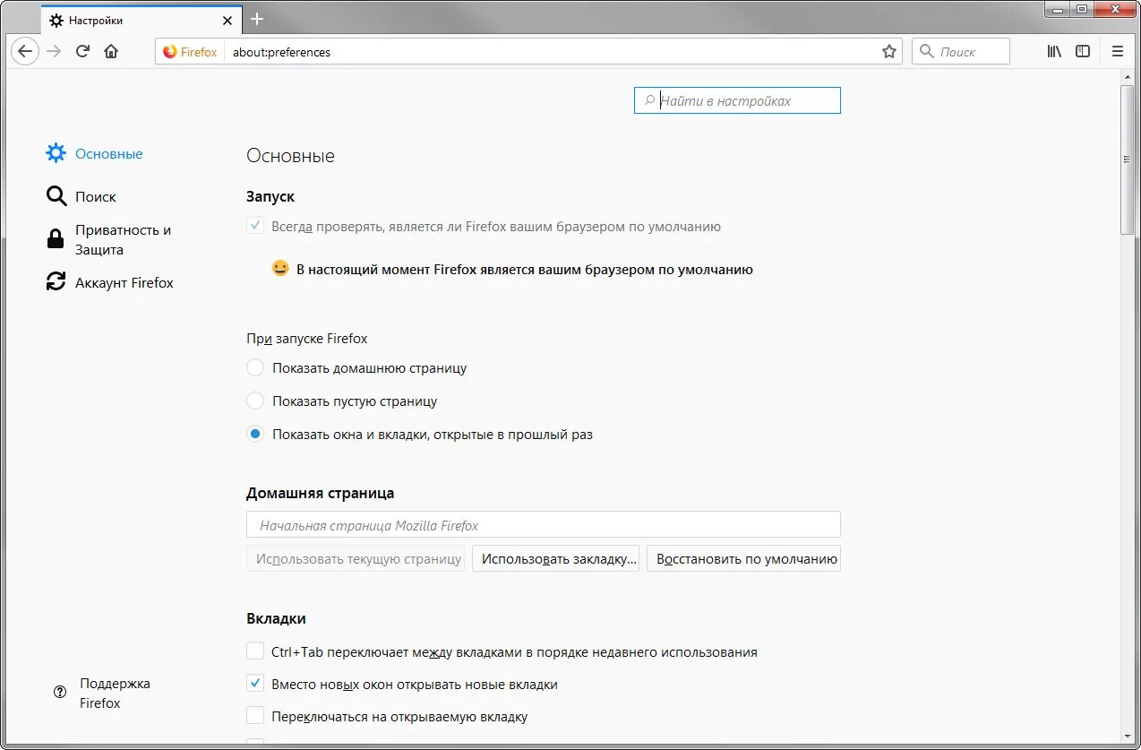Select 'Показать пустую страницу' radio option
This screenshot has height=750, width=1141.
click(255, 401)
